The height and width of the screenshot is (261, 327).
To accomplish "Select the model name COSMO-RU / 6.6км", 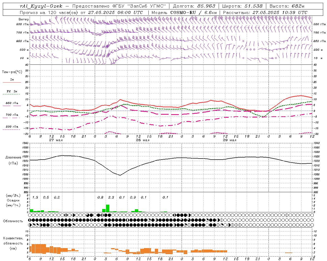I will tap(194, 12).
